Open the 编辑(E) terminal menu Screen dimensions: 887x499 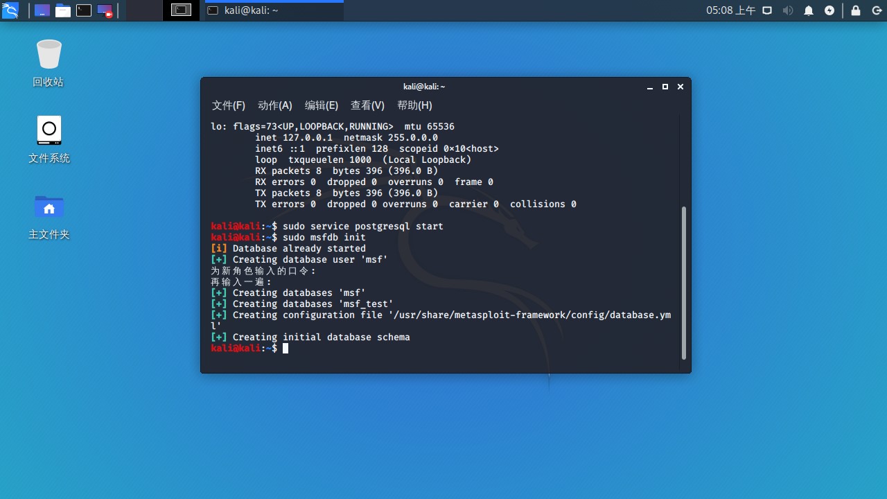coord(322,105)
